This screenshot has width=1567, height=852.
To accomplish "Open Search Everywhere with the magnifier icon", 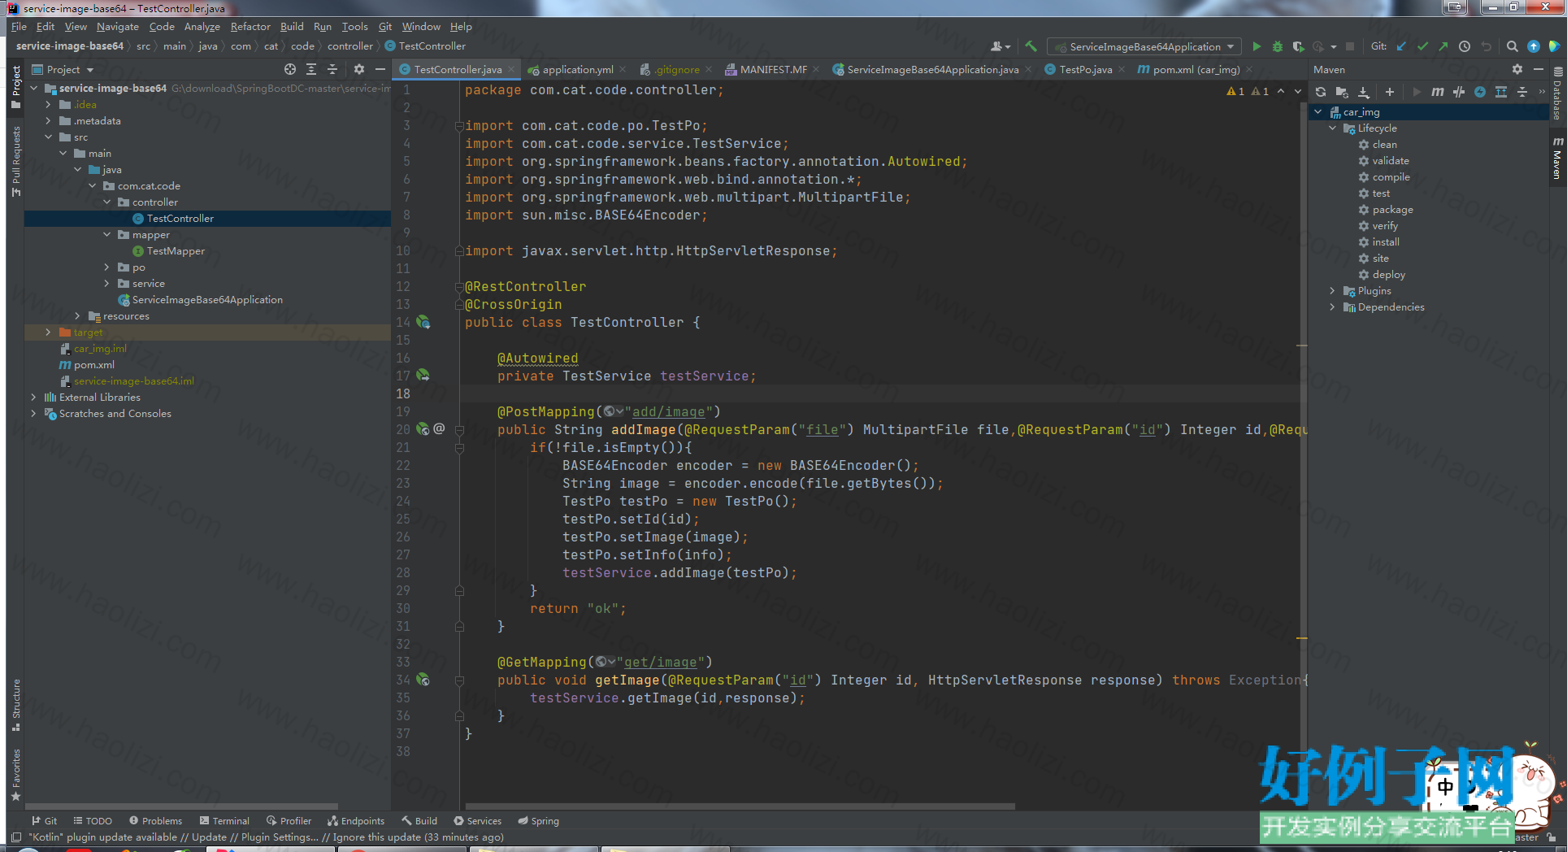I will [1512, 46].
